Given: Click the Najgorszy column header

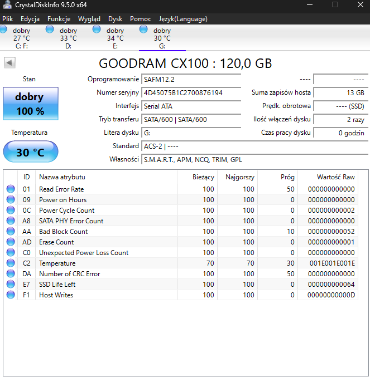Looking at the screenshot, I should (238, 177).
